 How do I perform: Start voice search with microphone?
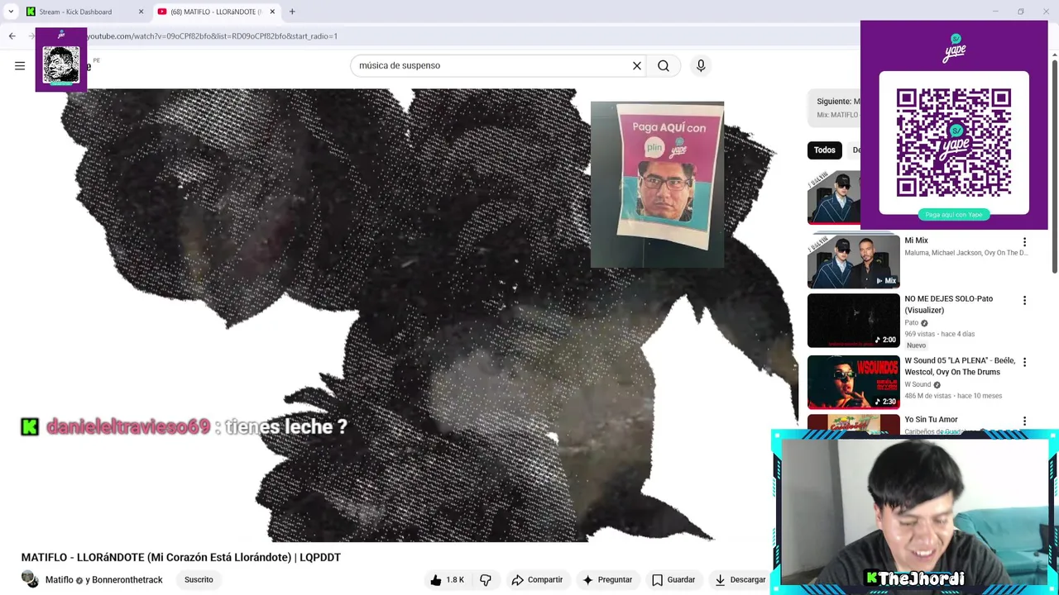click(x=701, y=65)
